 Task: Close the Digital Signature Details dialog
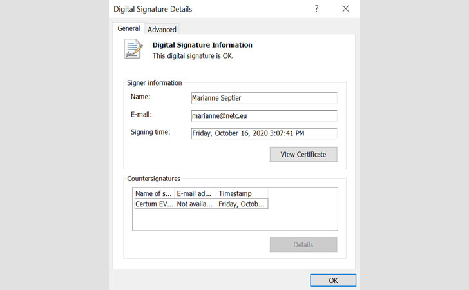pos(346,9)
